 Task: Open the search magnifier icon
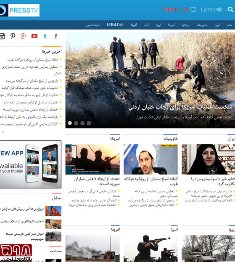[230, 10]
